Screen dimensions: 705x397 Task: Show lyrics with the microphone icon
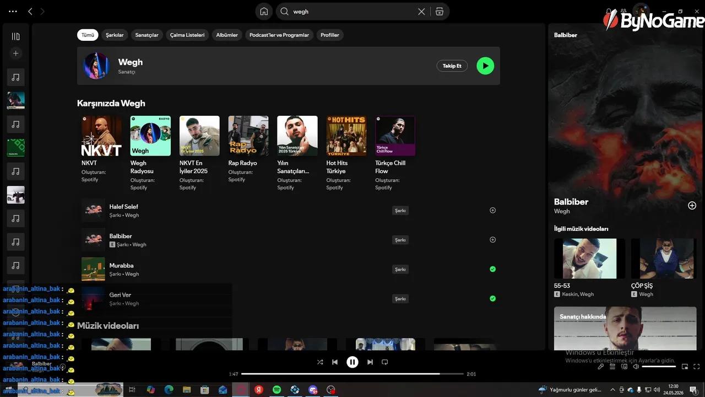pos(601,366)
